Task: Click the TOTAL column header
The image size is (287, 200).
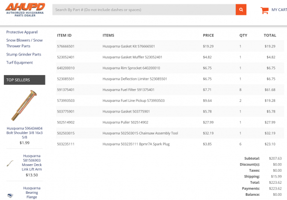Action: [270, 35]
